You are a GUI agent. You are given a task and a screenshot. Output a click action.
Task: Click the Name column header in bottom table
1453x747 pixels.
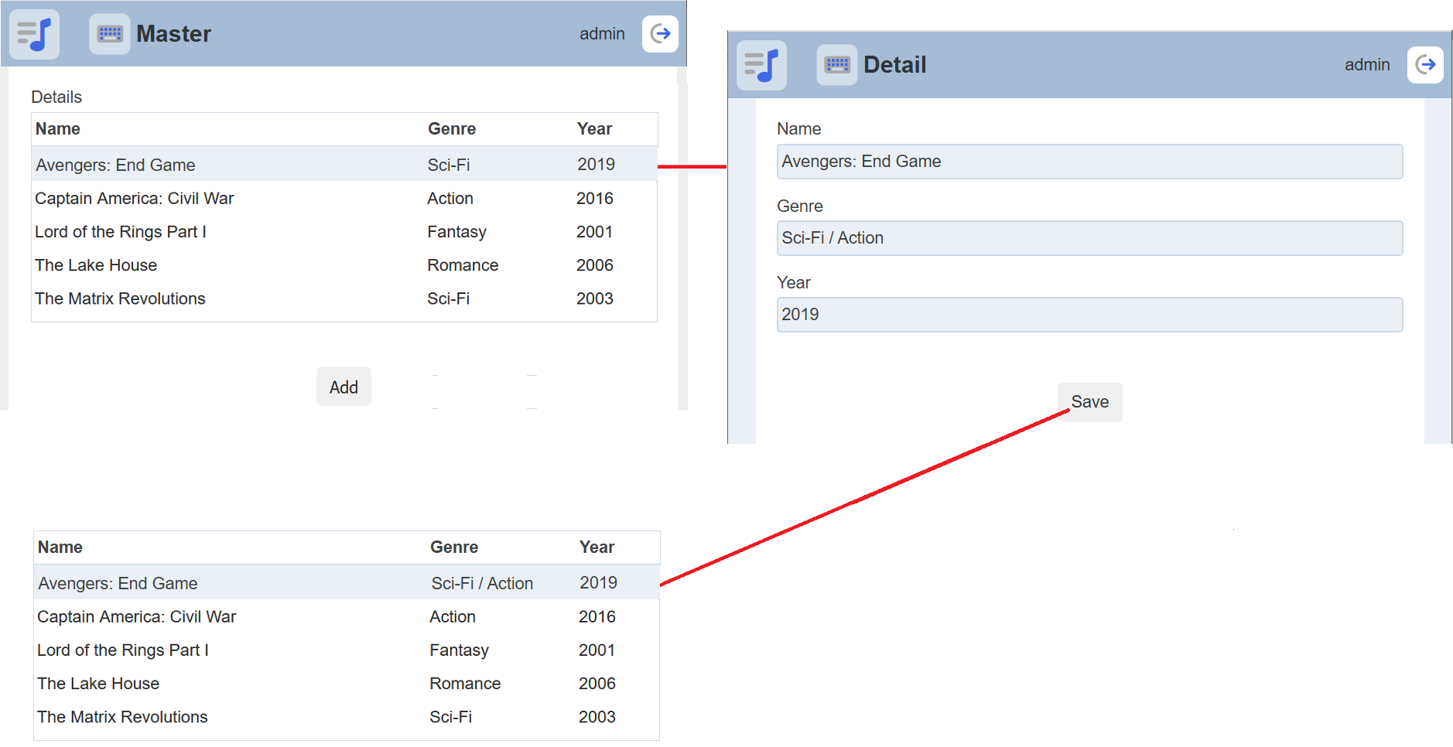coord(60,547)
